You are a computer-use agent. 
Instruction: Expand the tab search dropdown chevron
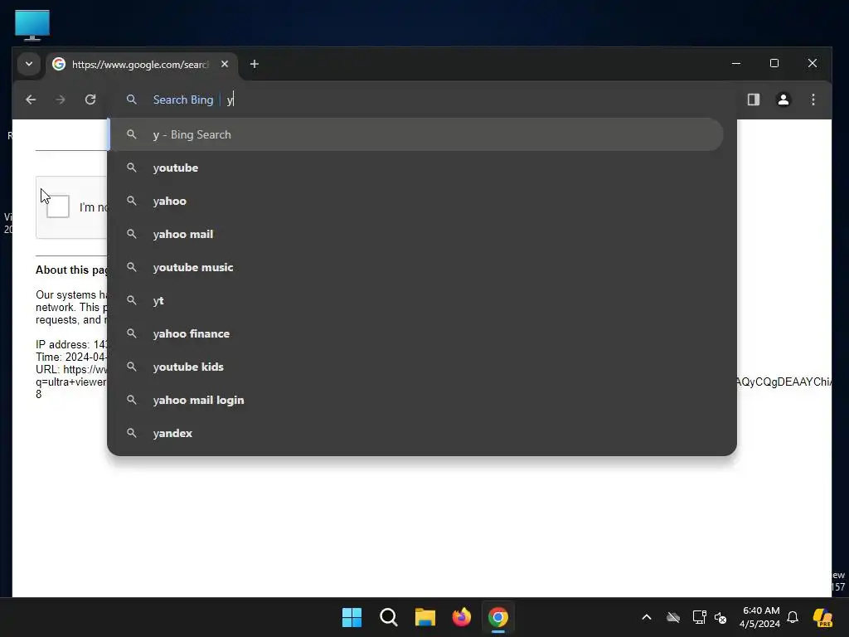click(29, 64)
